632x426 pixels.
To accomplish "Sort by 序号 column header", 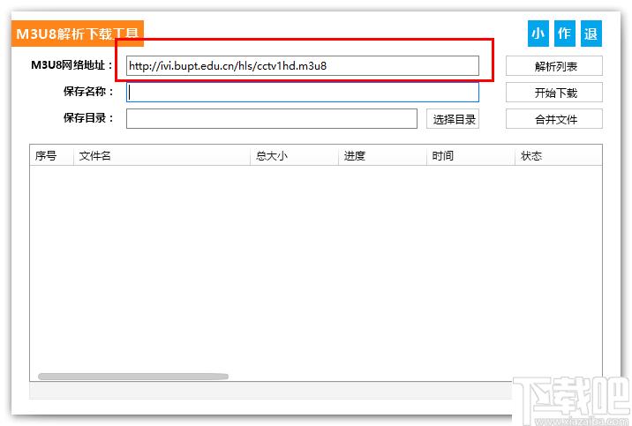I will pos(51,156).
